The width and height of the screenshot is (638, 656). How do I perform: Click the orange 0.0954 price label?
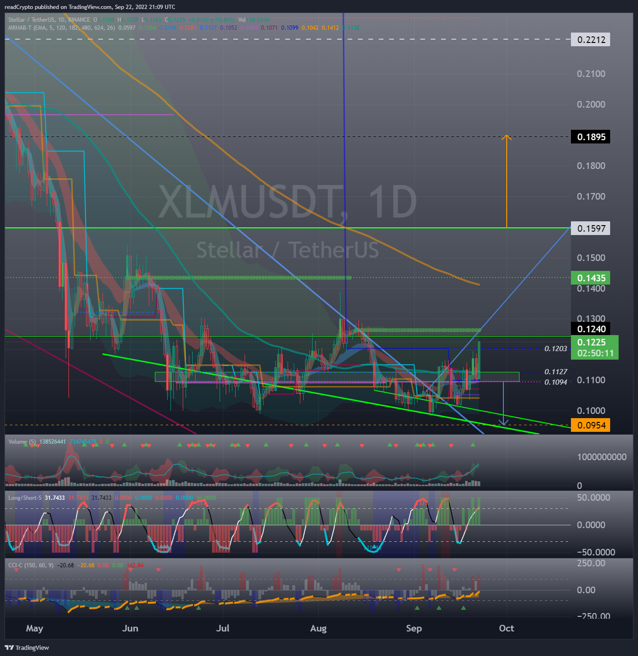tap(591, 425)
